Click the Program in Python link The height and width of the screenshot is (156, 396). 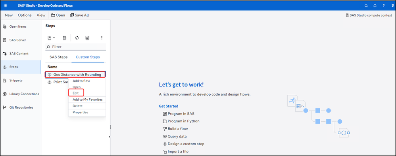click(x=181, y=121)
